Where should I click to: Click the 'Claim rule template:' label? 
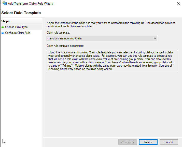coord(58,33)
